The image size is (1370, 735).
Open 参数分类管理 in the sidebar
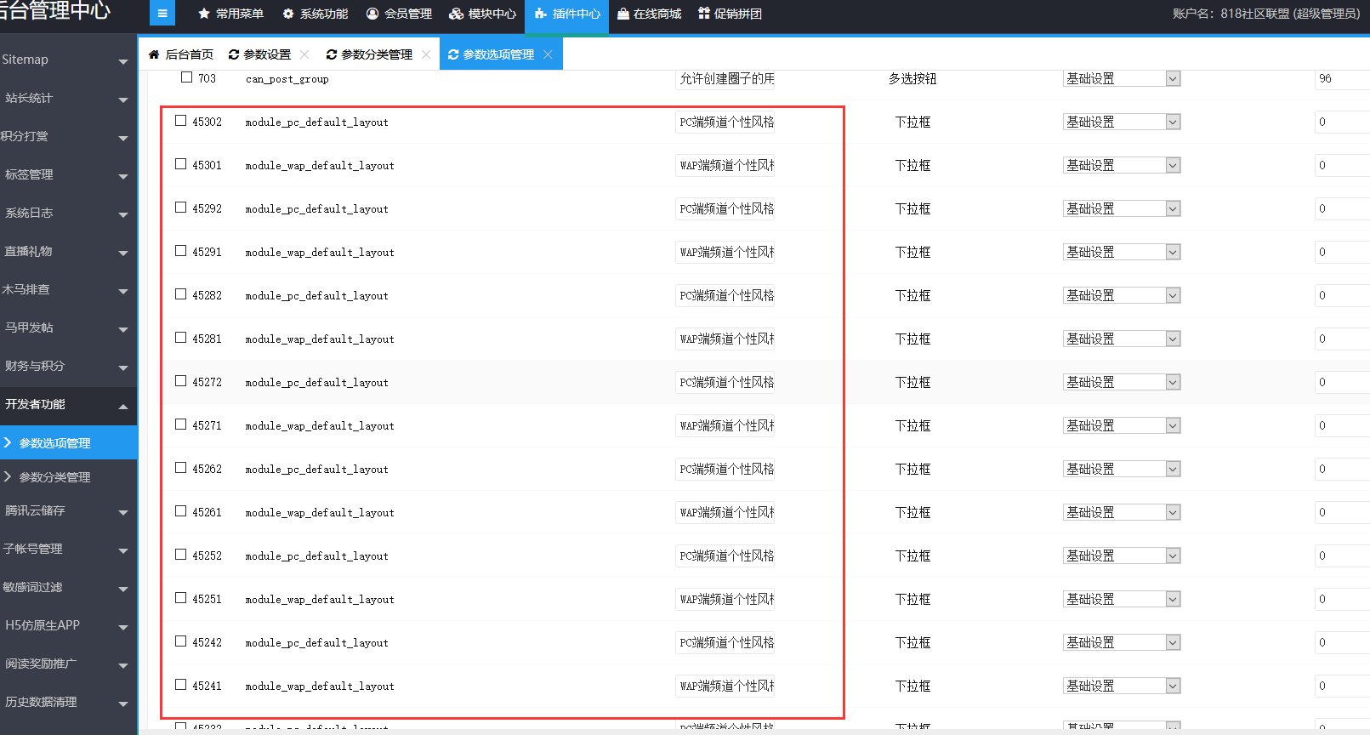55,477
